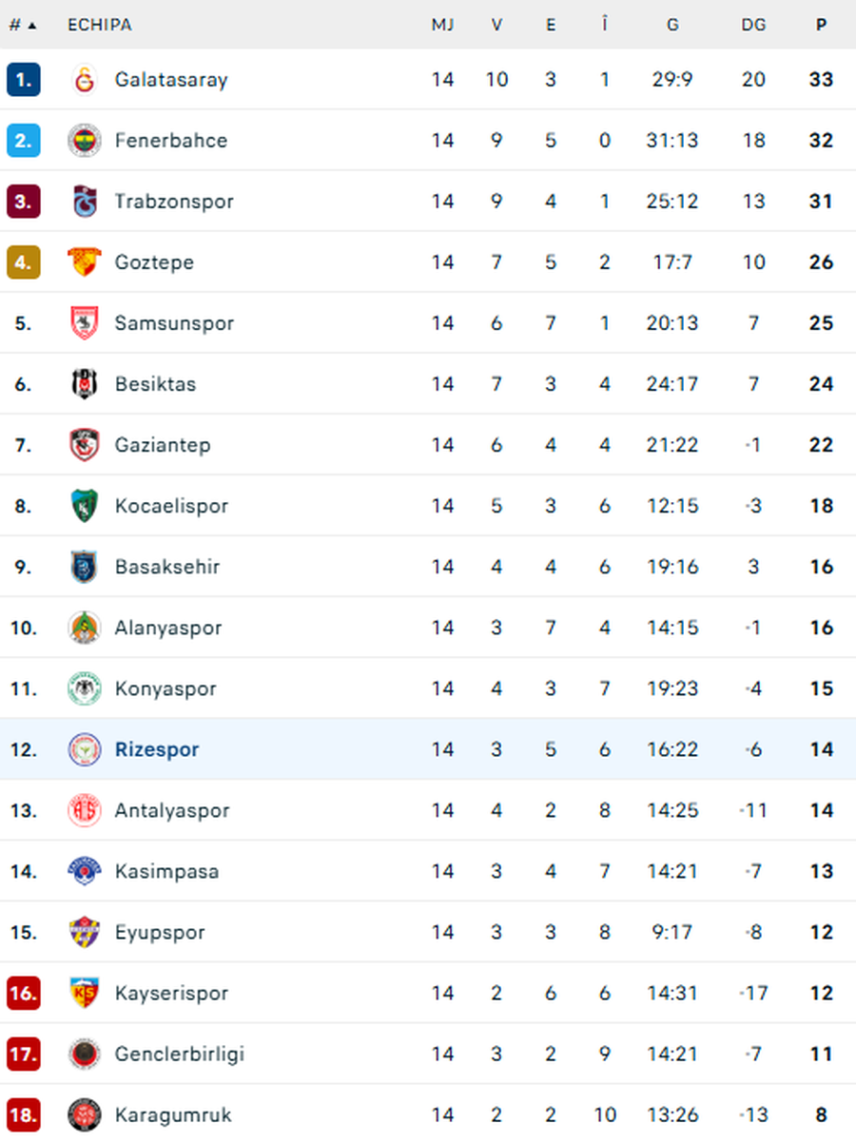Viewport: 856px width, 1142px height.
Task: Select the Besiktas team logo
Action: pos(84,384)
